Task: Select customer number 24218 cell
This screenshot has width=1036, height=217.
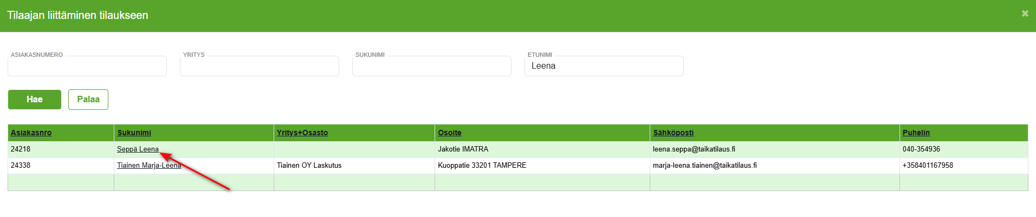Action: pyautogui.click(x=21, y=149)
